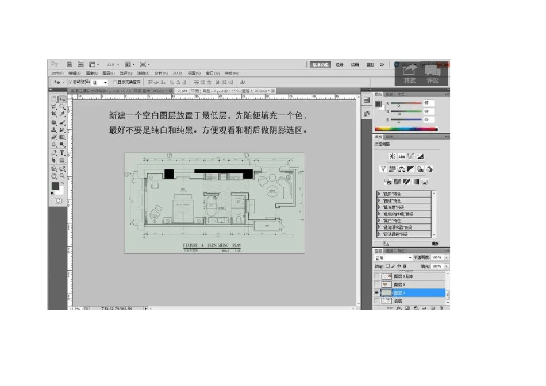Click the 基本功能 workspace button
546x386 pixels.
coord(320,65)
